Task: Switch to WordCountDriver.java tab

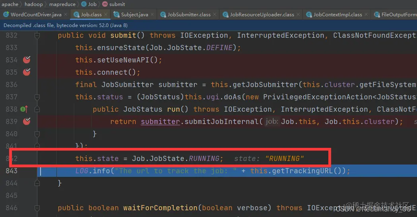Action: (x=36, y=15)
